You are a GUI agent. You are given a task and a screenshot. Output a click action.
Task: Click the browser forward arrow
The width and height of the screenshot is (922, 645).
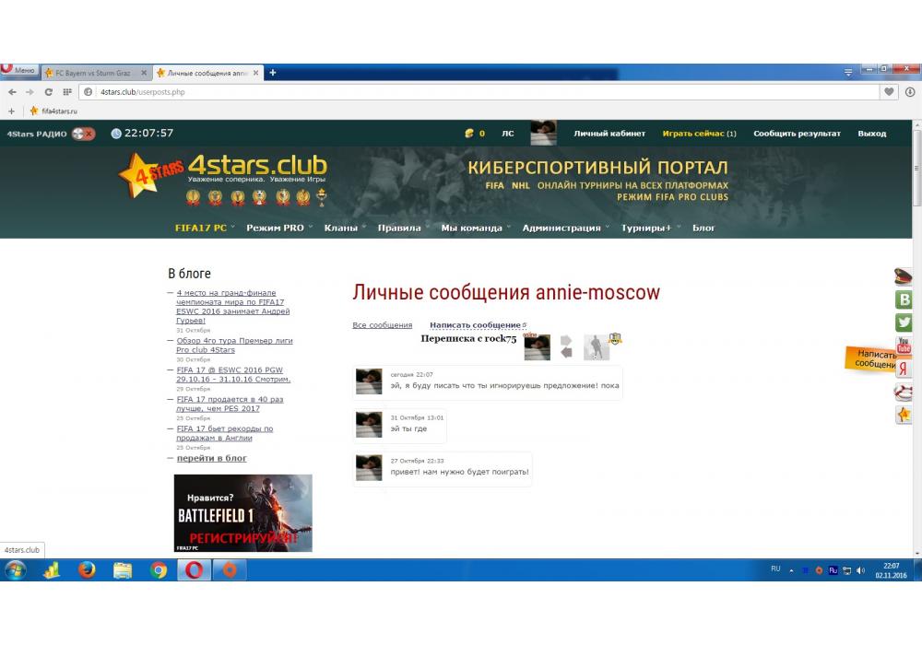click(x=30, y=92)
